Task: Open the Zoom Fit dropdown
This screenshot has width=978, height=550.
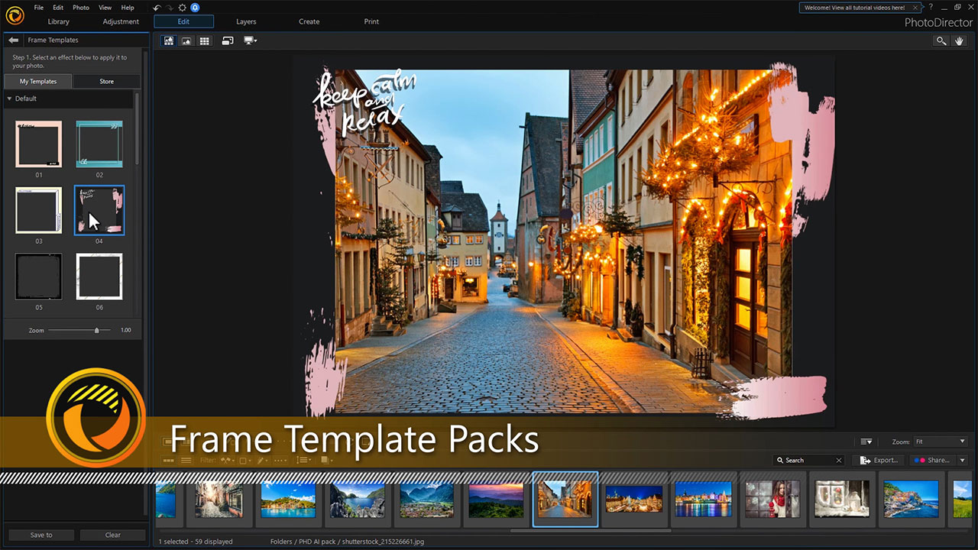Action: point(941,442)
